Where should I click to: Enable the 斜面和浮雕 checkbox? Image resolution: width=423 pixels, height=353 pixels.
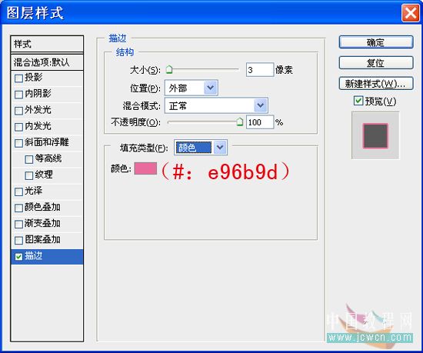click(18, 143)
